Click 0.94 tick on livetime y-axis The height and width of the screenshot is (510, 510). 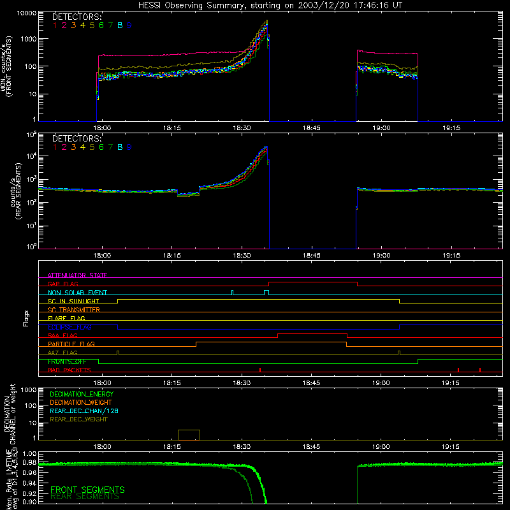[29, 483]
